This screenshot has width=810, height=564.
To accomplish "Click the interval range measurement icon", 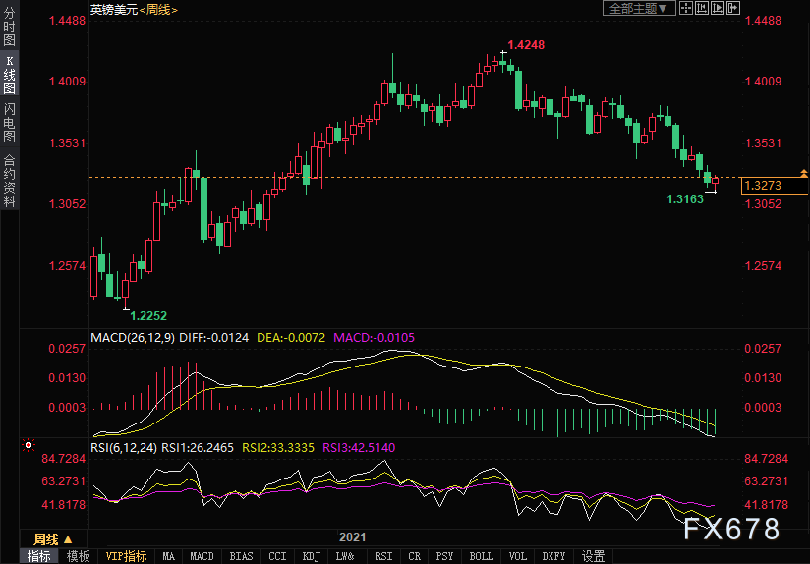I will (x=701, y=9).
